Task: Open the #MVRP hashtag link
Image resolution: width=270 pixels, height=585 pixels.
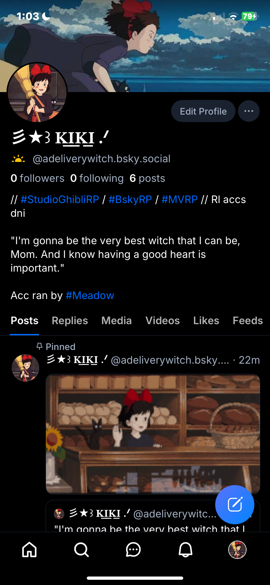Action: click(x=180, y=199)
